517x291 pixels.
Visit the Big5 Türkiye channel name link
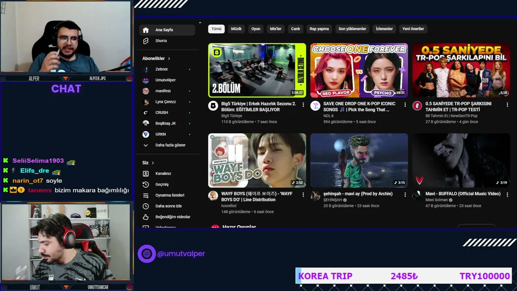click(232, 116)
